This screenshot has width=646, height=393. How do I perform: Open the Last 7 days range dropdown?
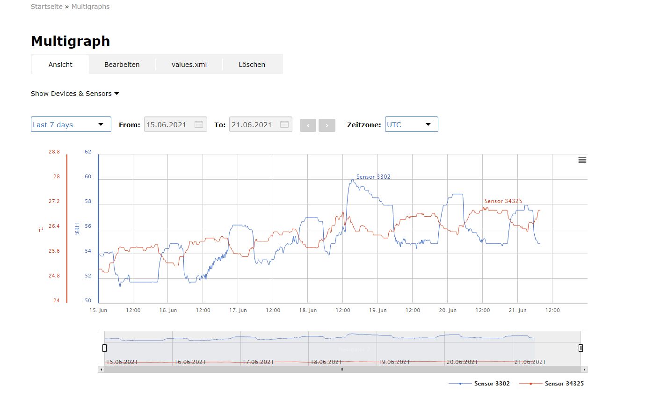tap(71, 124)
